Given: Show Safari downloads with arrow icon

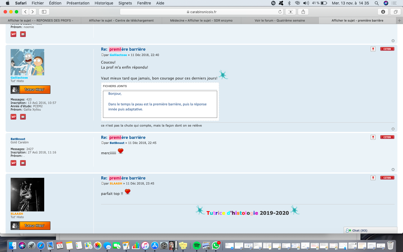Looking at the screenshot, I should 383,12.
